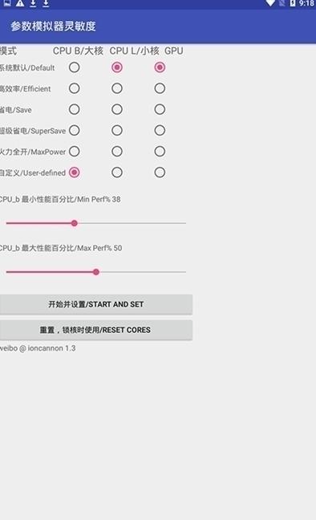Tap the warning triangle status bar icon
Screen dimensions: 316x520
click(20, 3)
